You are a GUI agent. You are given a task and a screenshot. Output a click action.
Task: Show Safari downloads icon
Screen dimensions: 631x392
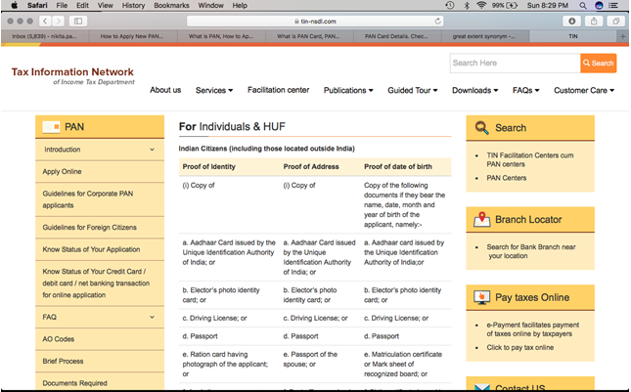tap(572, 21)
